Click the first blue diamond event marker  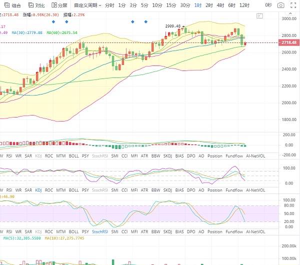tap(53, 22)
